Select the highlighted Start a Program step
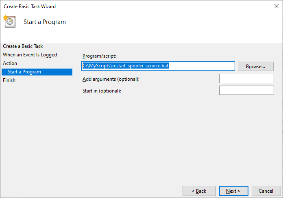The image size is (283, 198). click(37, 72)
